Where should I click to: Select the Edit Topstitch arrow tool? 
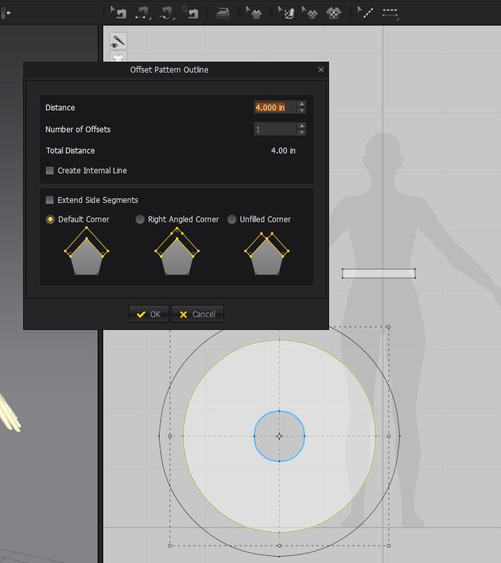pyautogui.click(x=366, y=13)
